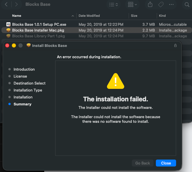Click 'May 20, 2019 at 12:22 PM' date cell
Screen dimensions: 192x172
click(101, 24)
